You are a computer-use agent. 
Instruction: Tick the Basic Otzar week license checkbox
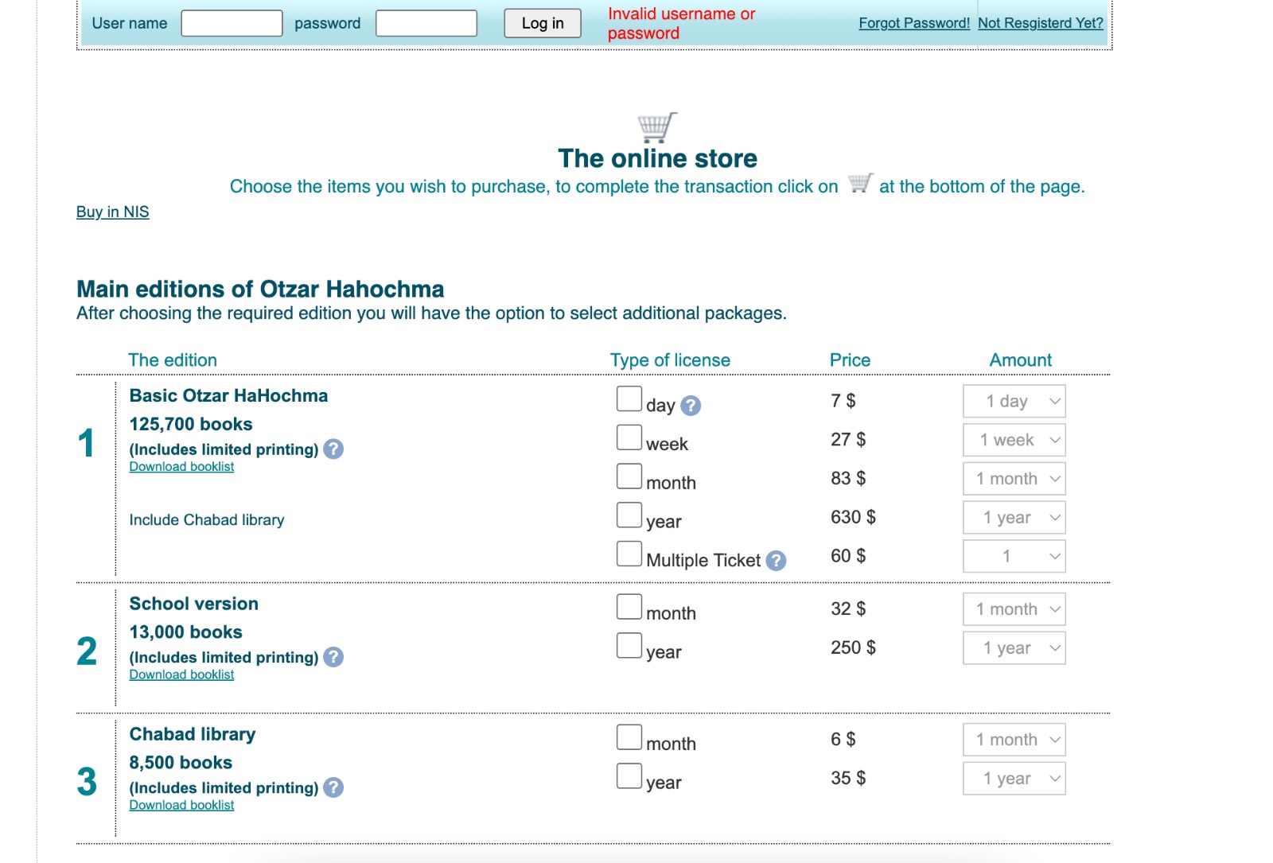click(629, 437)
